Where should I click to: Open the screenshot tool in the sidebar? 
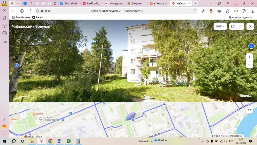(x=4, y=41)
